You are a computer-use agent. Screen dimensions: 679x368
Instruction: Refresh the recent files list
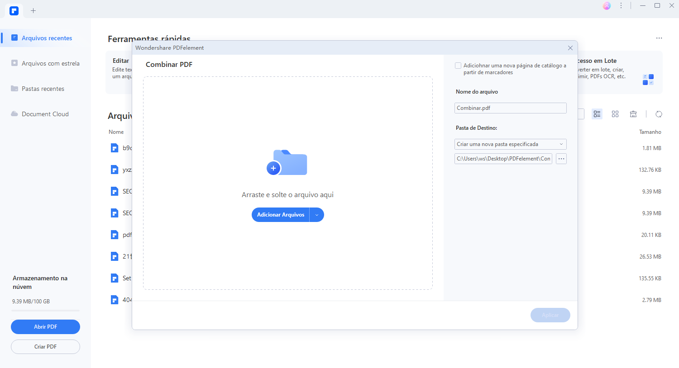659,114
